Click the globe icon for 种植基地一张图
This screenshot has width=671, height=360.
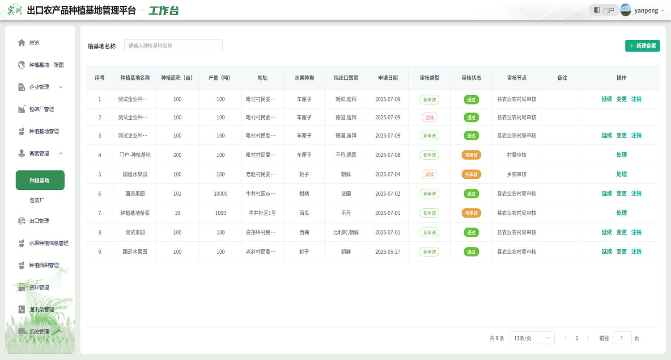[21, 65]
